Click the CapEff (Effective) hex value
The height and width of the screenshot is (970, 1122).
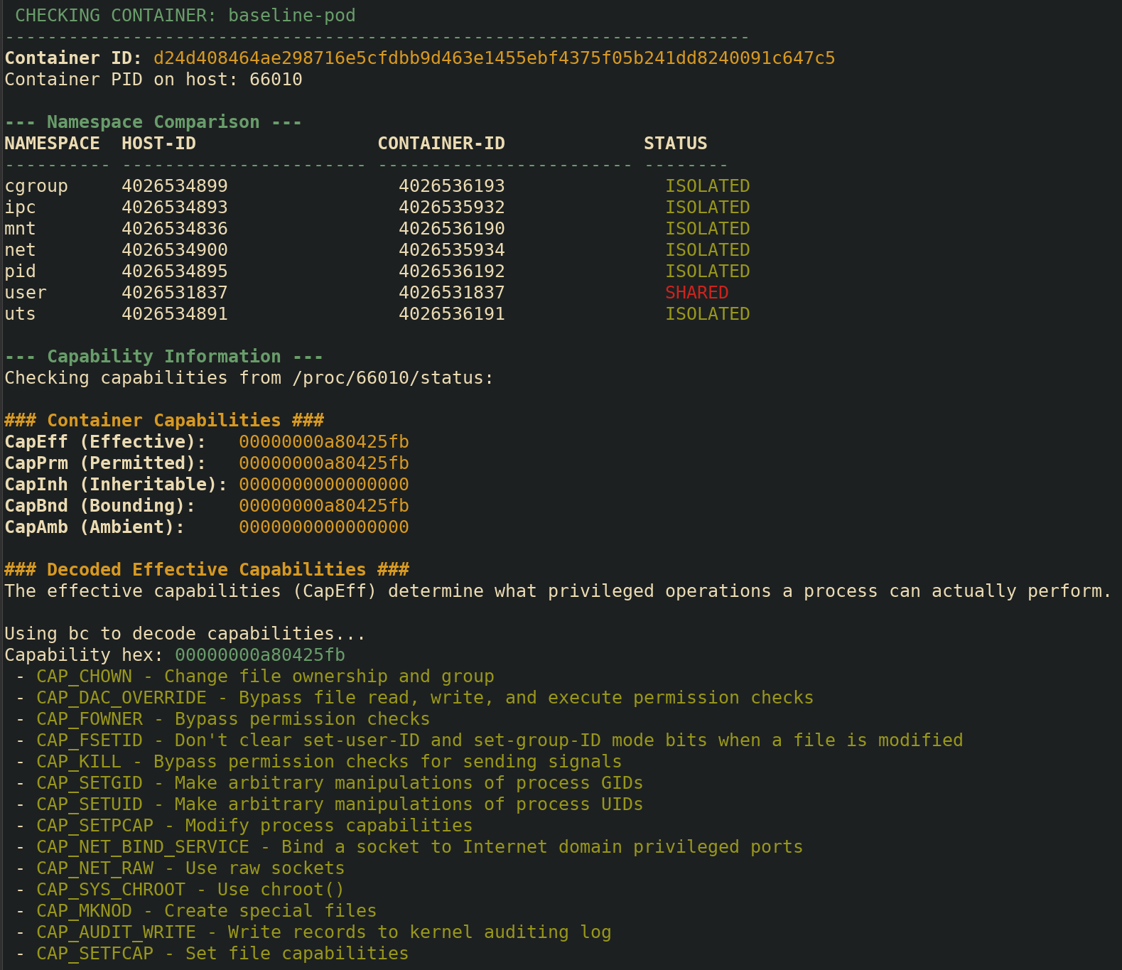click(323, 442)
